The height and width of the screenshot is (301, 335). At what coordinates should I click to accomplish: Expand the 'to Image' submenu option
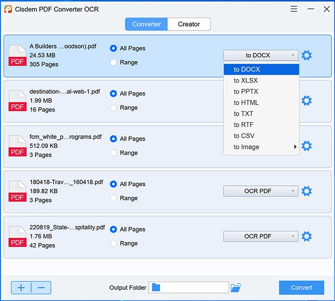pyautogui.click(x=261, y=147)
